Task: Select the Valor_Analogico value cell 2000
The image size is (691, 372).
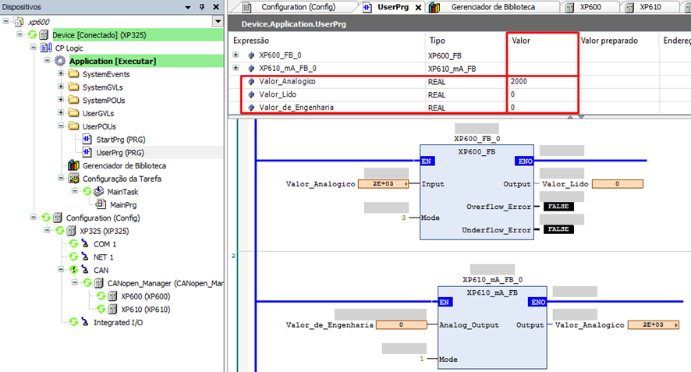Action: tap(541, 81)
